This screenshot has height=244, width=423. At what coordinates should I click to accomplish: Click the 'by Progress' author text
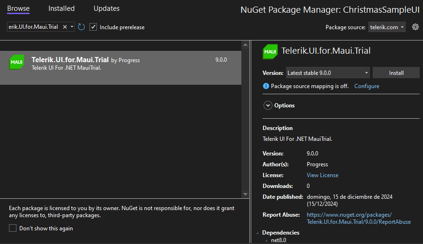(x=126, y=60)
